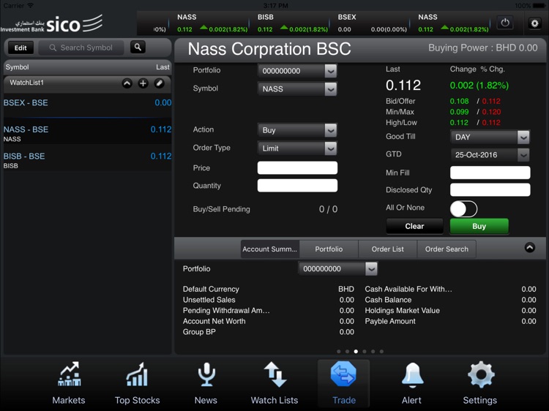The width and height of the screenshot is (549, 411).
Task: Click the Min Fill input field
Action: pyautogui.click(x=490, y=173)
